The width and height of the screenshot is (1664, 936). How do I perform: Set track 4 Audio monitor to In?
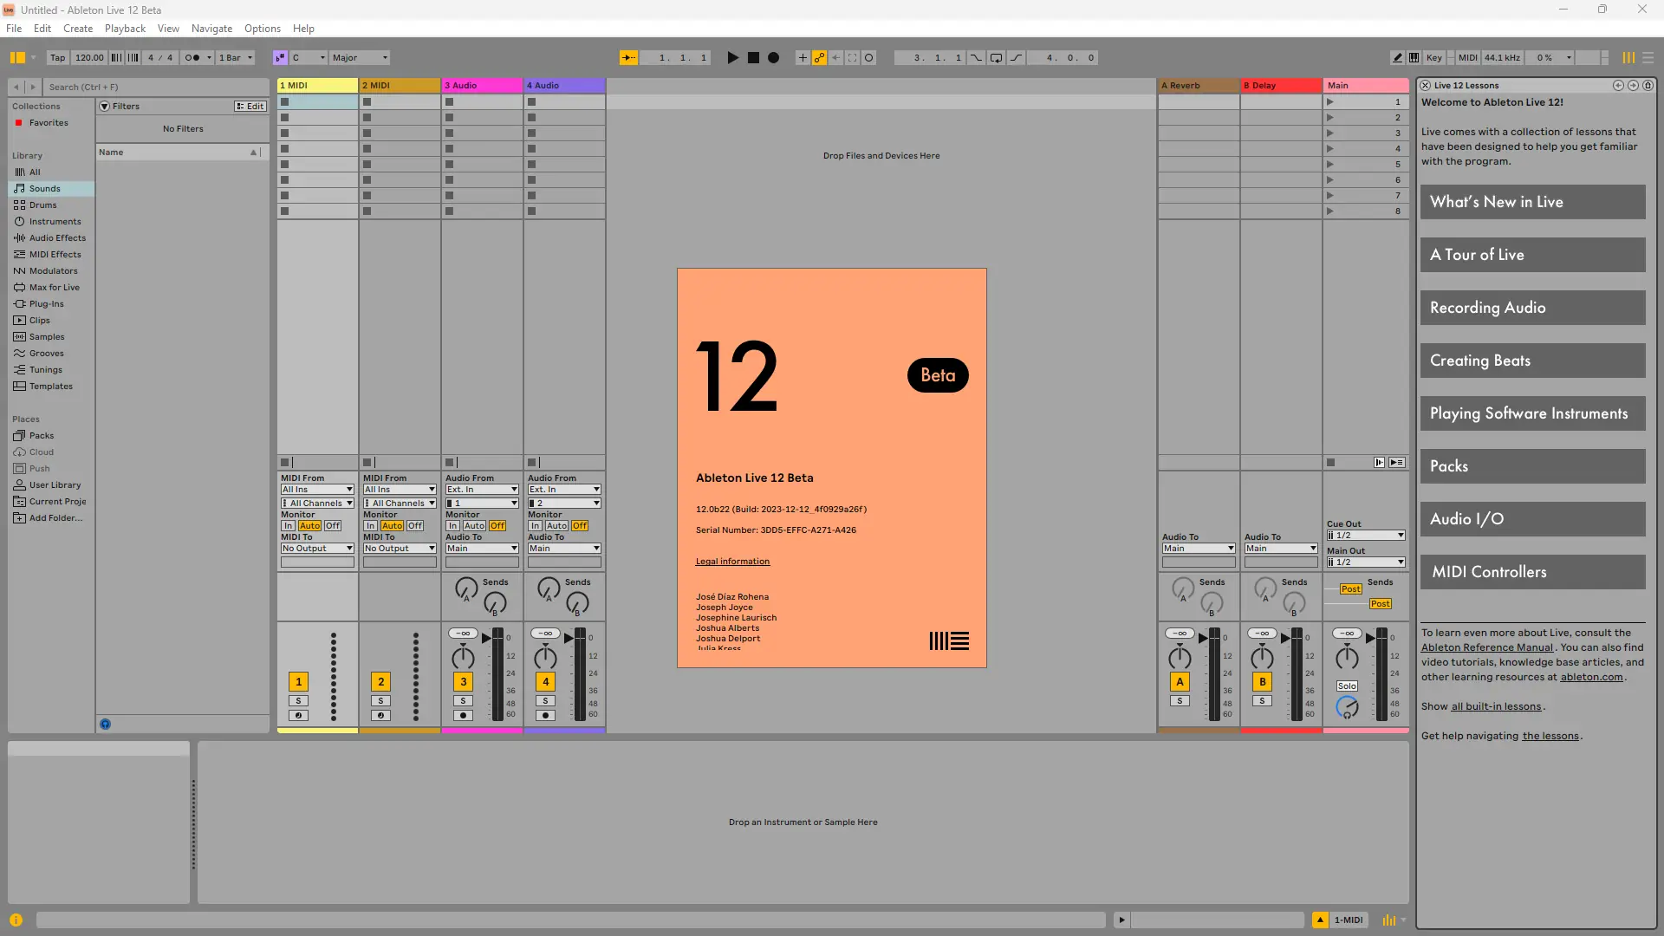pyautogui.click(x=535, y=526)
